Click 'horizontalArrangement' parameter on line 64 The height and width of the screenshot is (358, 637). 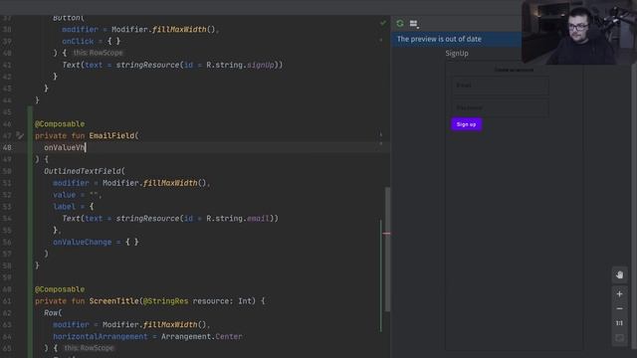point(101,336)
